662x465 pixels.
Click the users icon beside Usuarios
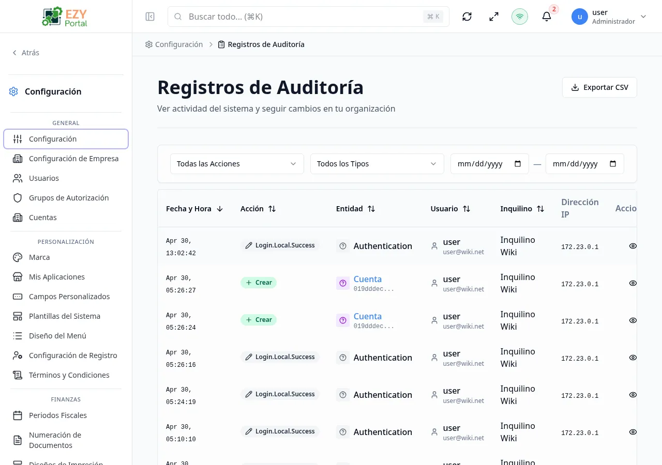(x=18, y=178)
